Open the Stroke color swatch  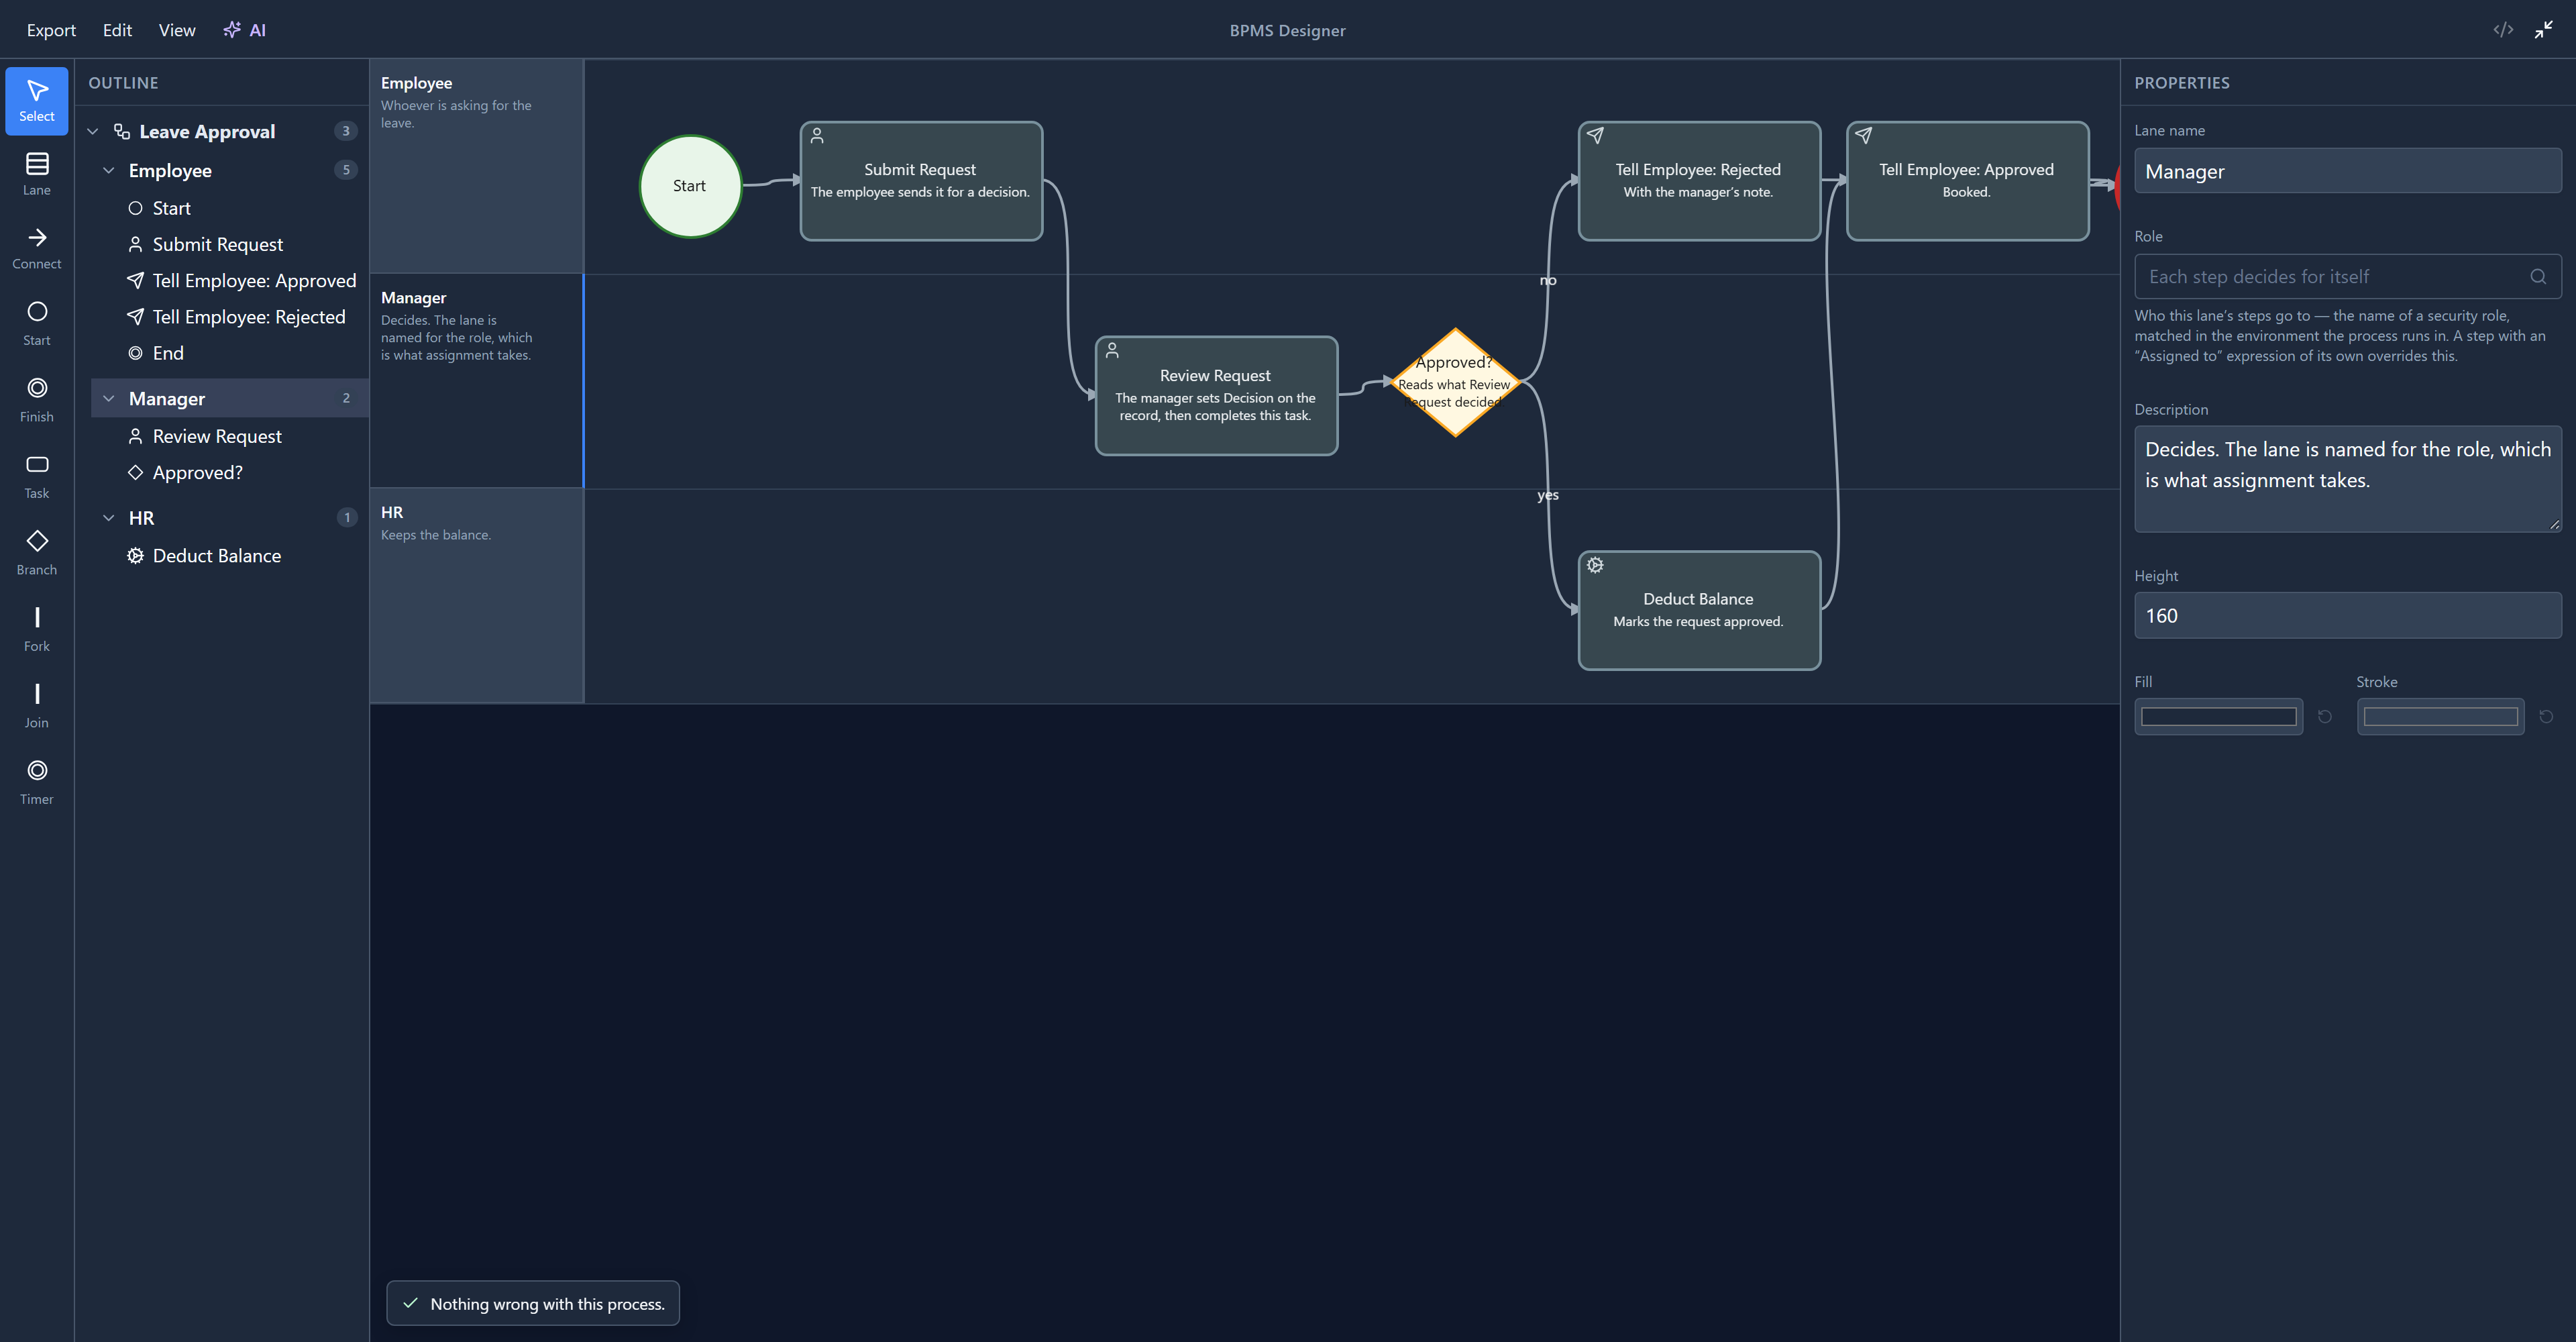(2440, 717)
